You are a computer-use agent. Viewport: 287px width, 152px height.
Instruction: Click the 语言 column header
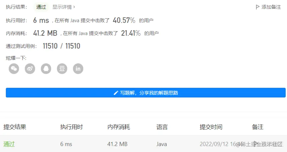point(162,127)
